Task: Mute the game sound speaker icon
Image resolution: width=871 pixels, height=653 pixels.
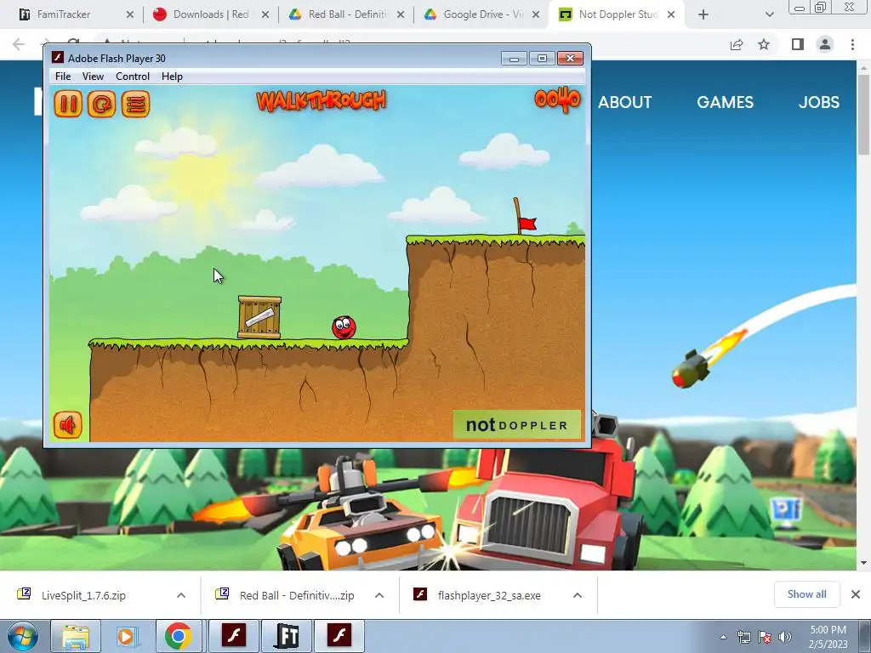Action: pyautogui.click(x=68, y=425)
